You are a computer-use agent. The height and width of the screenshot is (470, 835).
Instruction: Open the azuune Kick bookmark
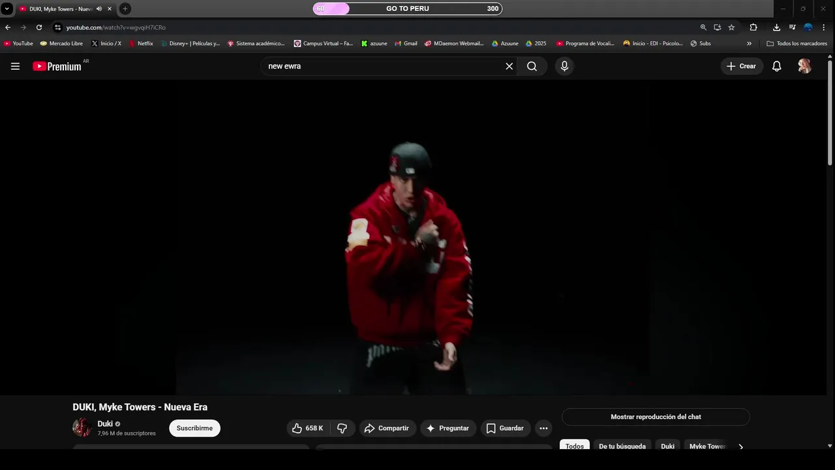point(374,44)
